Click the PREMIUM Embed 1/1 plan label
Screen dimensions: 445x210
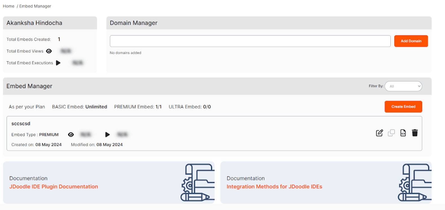pos(138,107)
